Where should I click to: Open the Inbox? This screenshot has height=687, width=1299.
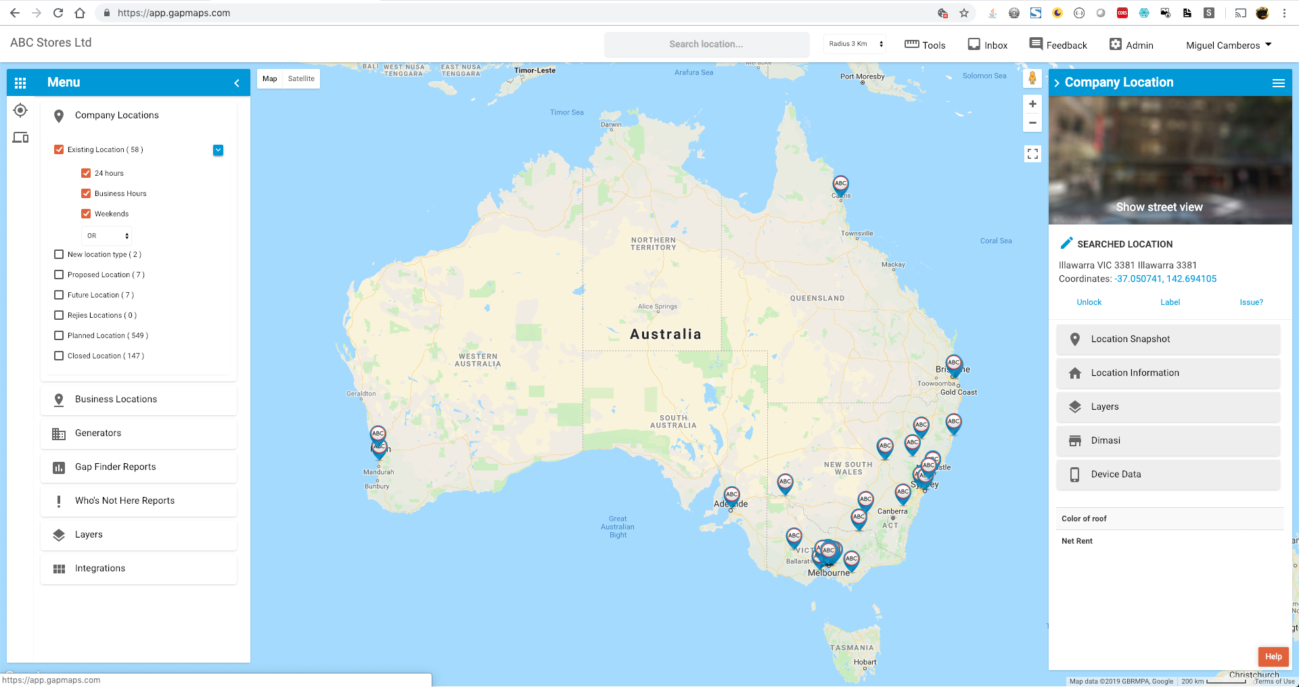click(987, 45)
